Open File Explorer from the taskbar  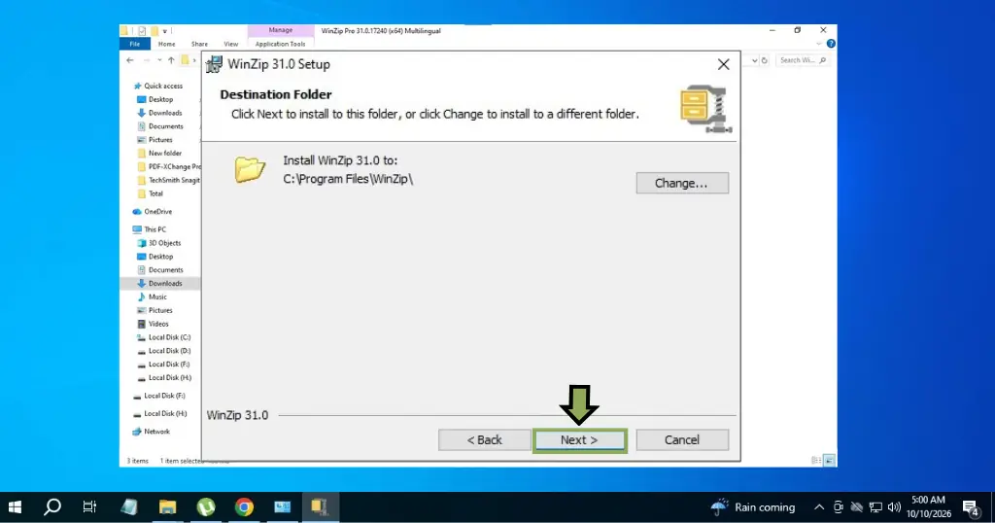coord(167,506)
